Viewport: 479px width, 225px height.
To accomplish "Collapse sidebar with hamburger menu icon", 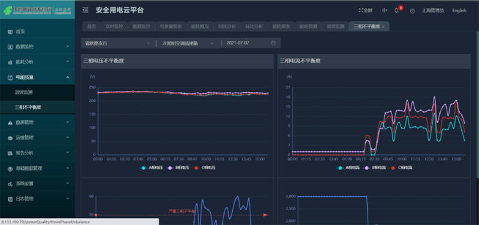I will point(86,10).
